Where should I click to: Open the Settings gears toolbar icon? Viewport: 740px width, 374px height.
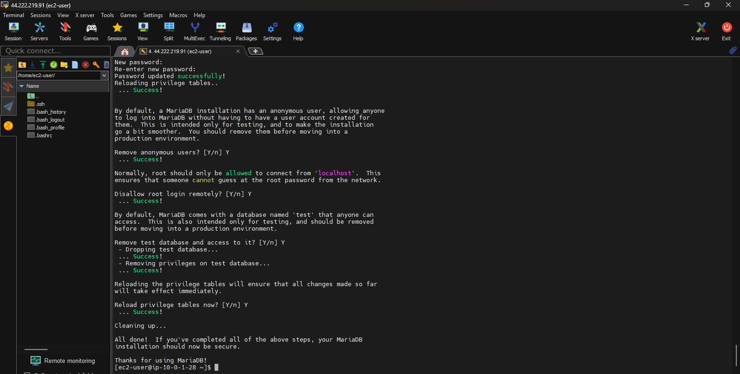tap(272, 31)
